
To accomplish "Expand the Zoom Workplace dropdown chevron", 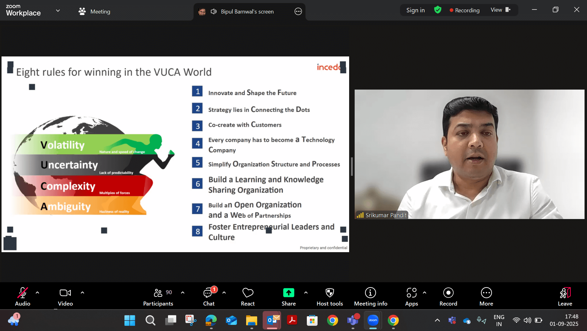I will tap(58, 11).
